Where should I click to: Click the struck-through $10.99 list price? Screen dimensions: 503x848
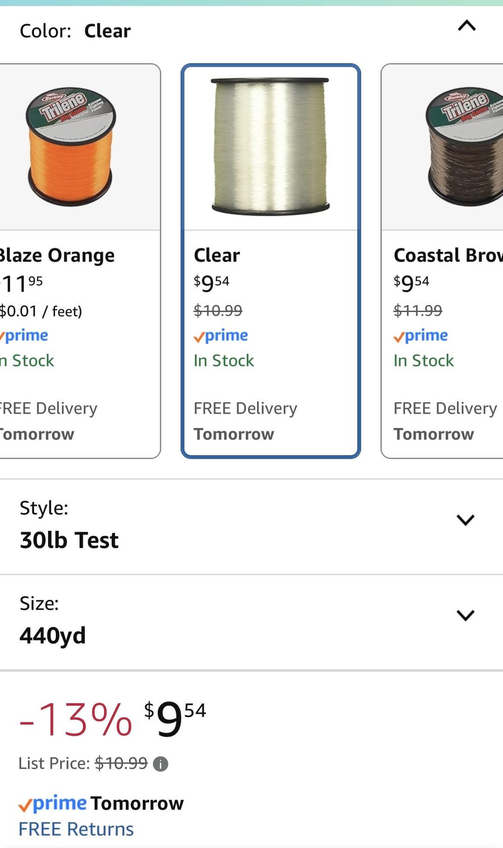(121, 763)
